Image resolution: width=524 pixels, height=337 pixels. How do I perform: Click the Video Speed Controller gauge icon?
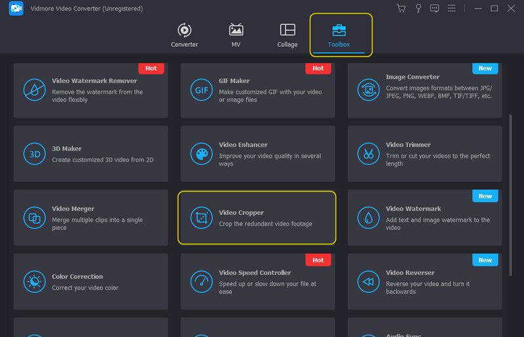[x=200, y=281]
